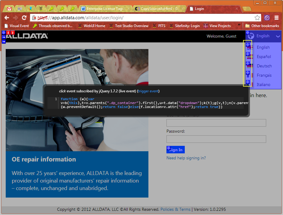Open the Test Studio Overview bookmark

[x=129, y=26]
